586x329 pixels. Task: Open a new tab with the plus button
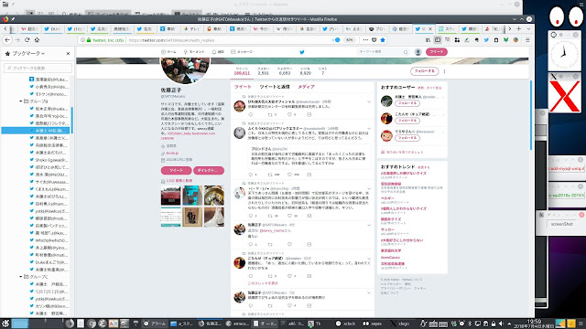pos(519,28)
